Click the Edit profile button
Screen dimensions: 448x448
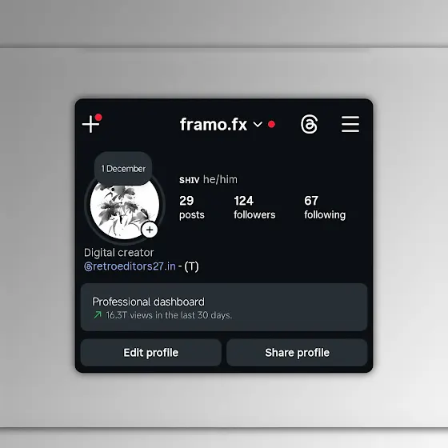click(151, 353)
